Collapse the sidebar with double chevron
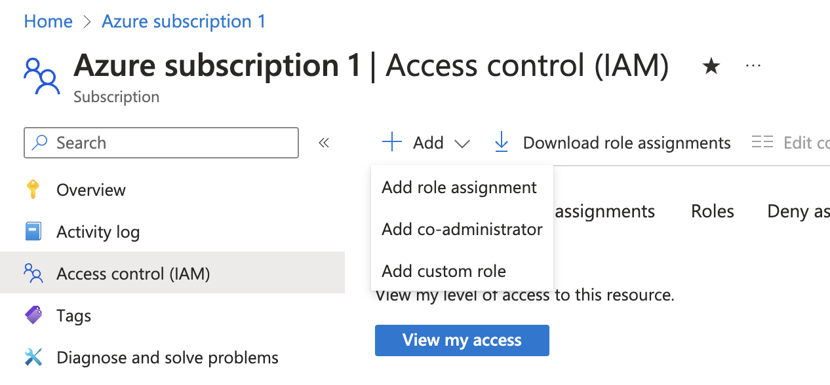 click(324, 143)
